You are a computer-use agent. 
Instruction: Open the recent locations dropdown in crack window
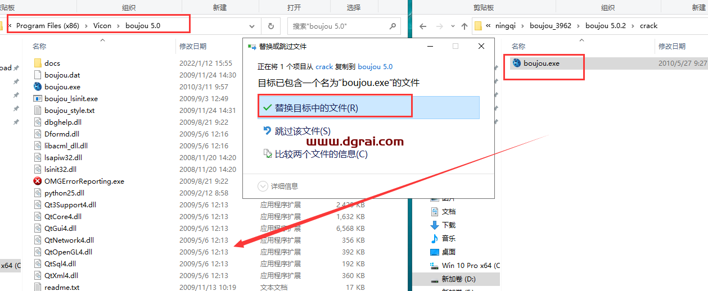click(x=452, y=26)
